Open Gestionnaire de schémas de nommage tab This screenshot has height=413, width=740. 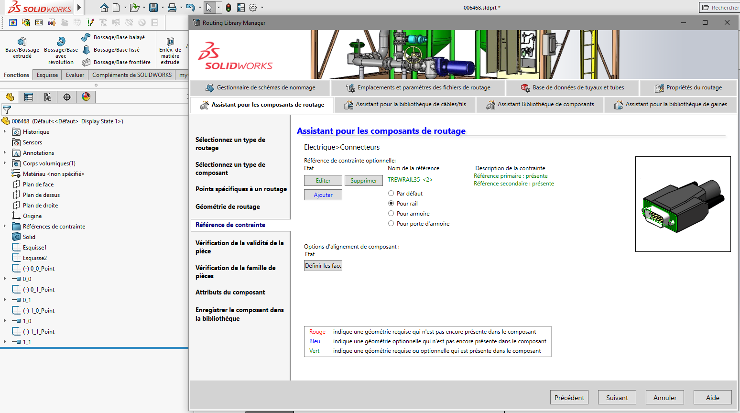(261, 87)
